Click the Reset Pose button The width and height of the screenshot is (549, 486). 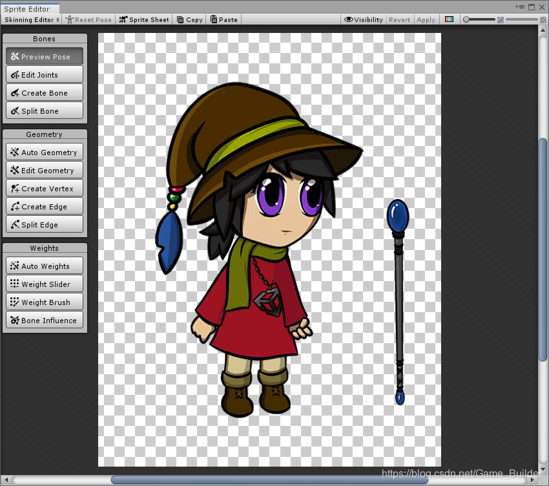click(x=89, y=19)
